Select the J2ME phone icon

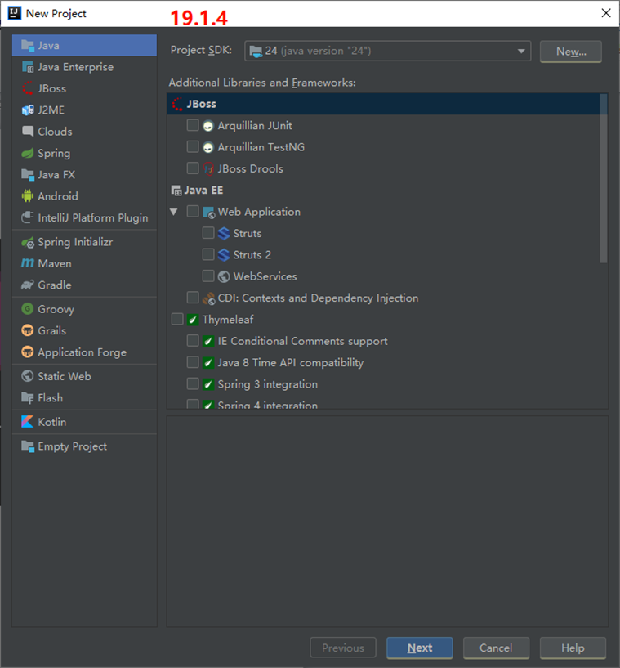28,110
